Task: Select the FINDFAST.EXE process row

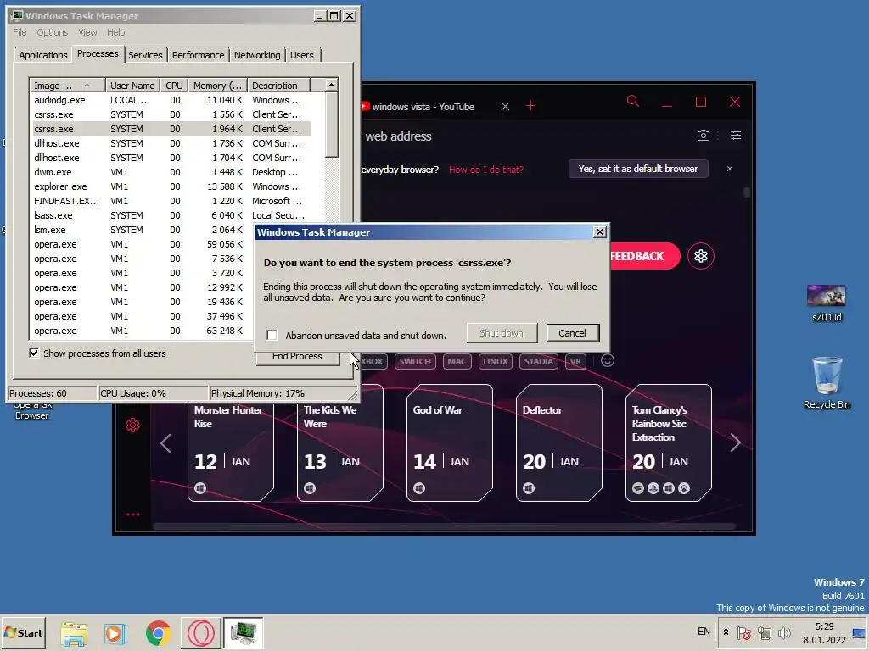Action: click(x=170, y=201)
